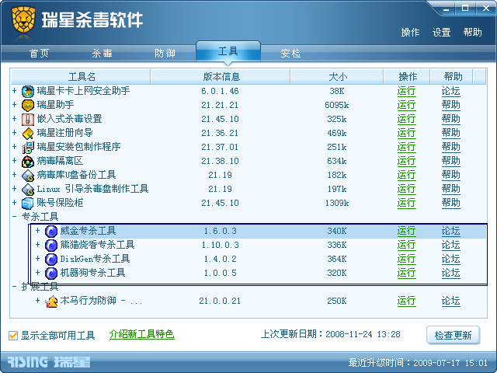Expand the 瑞星助手 row
Image resolution: width=497 pixels, height=373 pixels.
14,105
